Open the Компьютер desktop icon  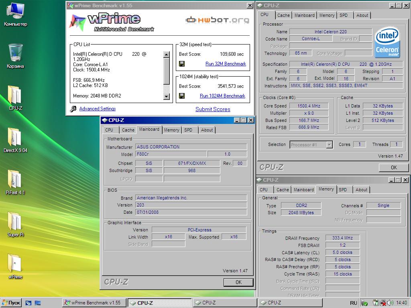point(16,14)
